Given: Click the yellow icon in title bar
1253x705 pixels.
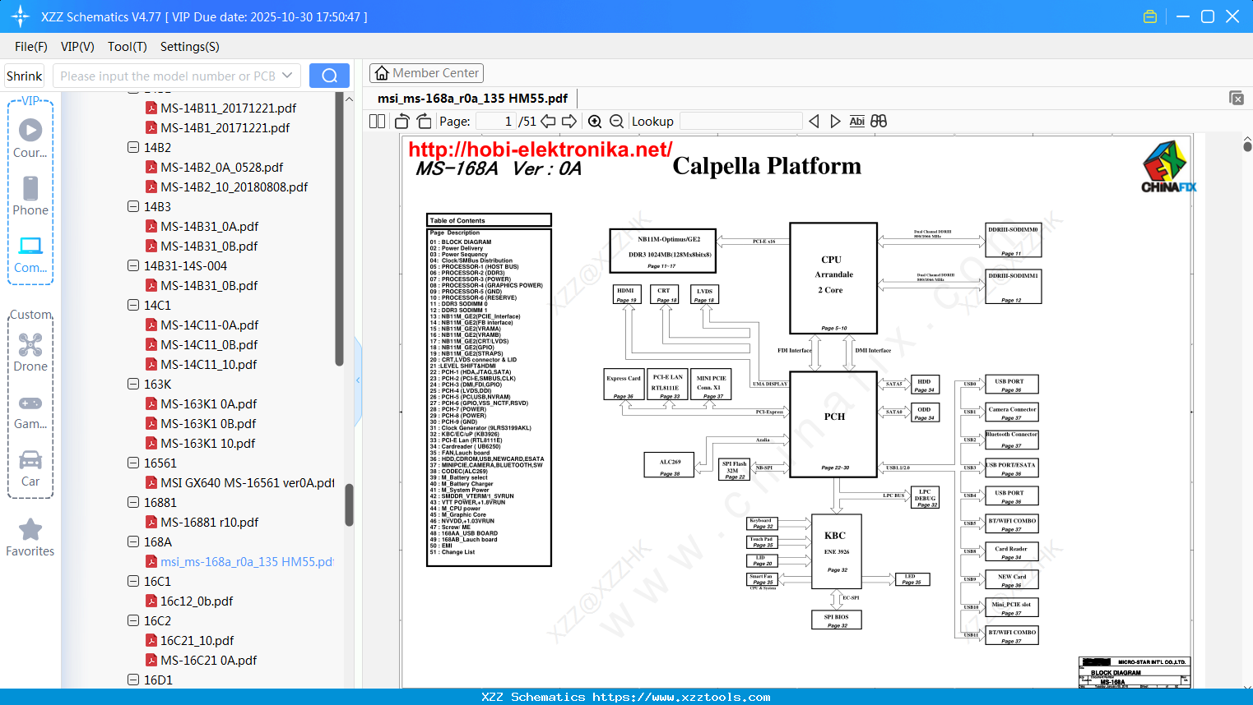Looking at the screenshot, I should 1150,16.
